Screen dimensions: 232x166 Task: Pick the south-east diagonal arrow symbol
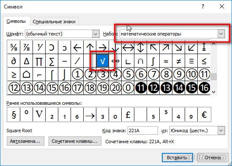179,47
